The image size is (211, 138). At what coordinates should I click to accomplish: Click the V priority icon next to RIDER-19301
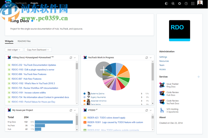coord(85,122)
